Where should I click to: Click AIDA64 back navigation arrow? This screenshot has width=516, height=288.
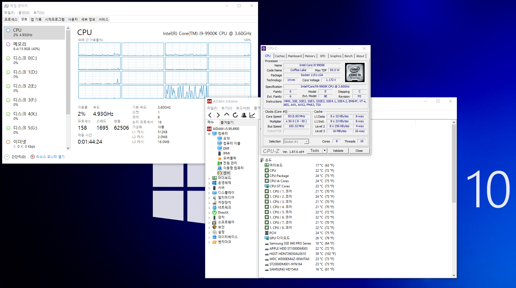(210, 115)
